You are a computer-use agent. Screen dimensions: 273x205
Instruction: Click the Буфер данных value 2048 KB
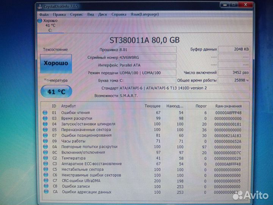[234, 49]
